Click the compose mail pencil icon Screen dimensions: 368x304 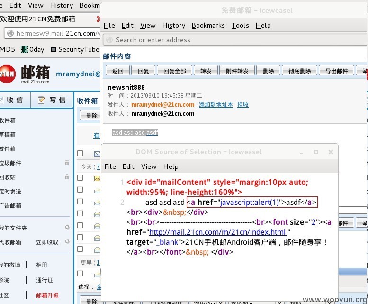(x=41, y=100)
